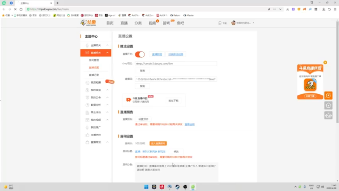Click the blue room title link
The width and height of the screenshot is (339, 191).
150,152
